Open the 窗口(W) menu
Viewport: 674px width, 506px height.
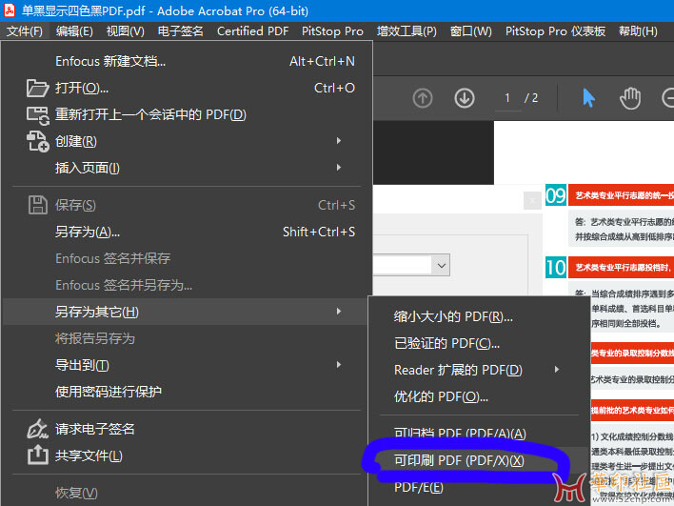click(x=470, y=31)
